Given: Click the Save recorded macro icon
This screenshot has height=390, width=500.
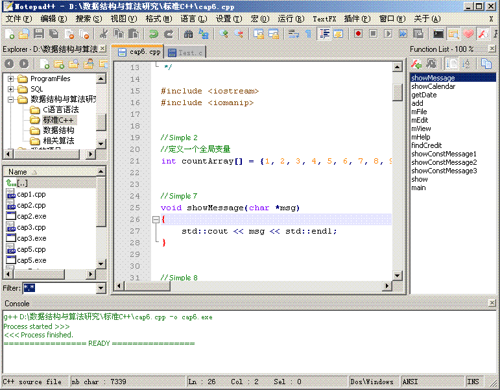Looking at the screenshot, I should pyautogui.click(x=418, y=34).
